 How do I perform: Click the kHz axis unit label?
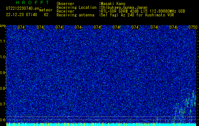coord(3,25)
